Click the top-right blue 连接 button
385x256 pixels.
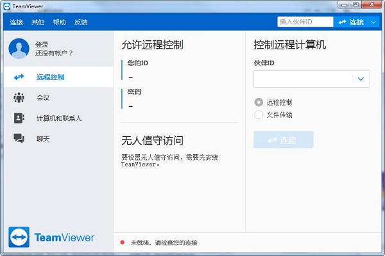point(350,22)
